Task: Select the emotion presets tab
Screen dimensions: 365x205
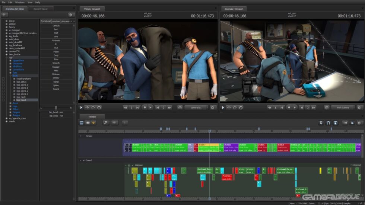Action: coord(56,21)
